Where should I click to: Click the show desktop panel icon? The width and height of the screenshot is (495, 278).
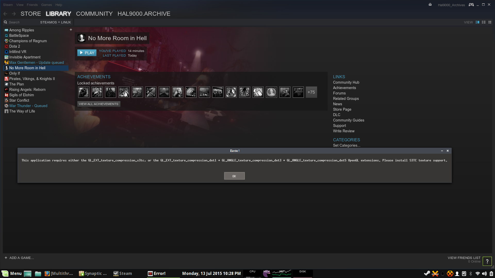(28, 274)
